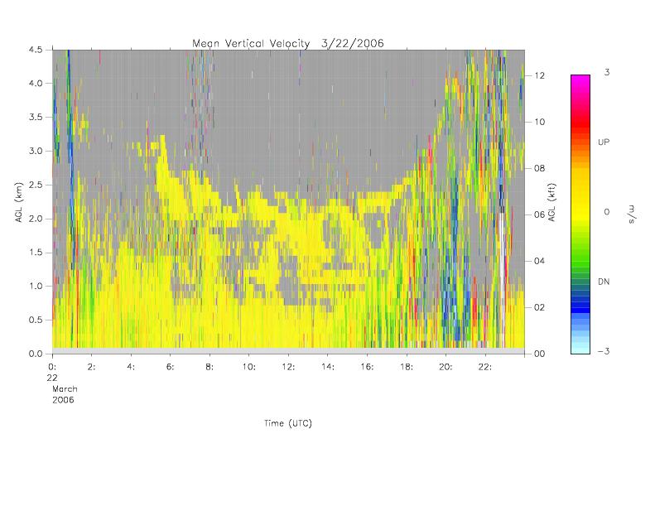
Task: Click the 2.0 km altitude tick label
Action: [x=36, y=219]
